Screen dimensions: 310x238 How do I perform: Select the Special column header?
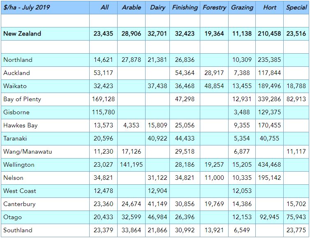[x=296, y=7]
